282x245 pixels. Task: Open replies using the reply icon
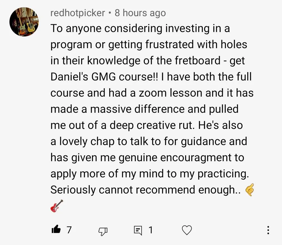138,230
